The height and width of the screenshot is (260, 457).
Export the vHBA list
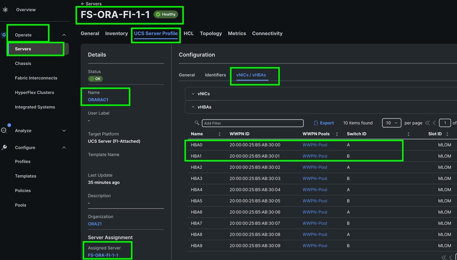pos(324,123)
